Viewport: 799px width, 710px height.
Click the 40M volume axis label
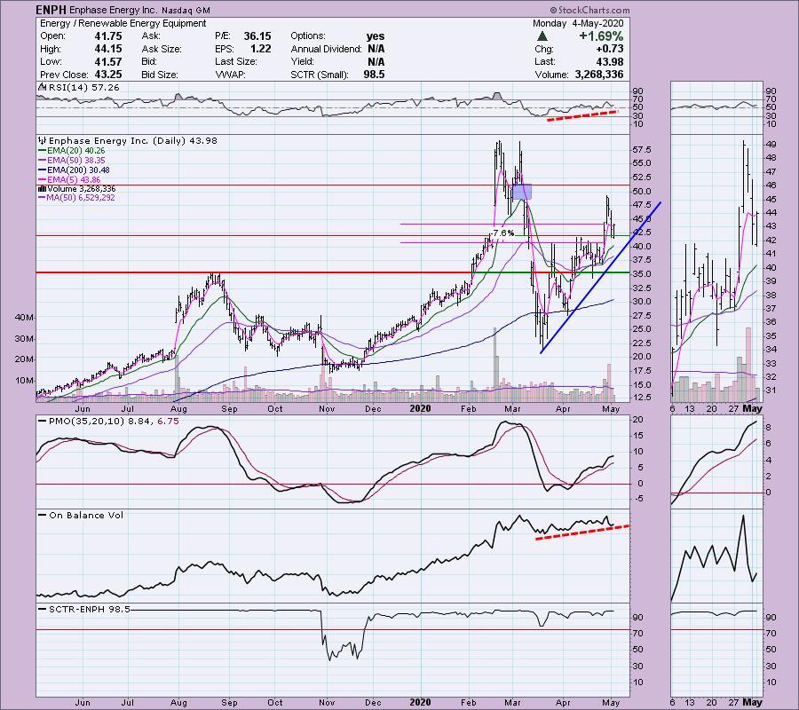click(x=24, y=318)
